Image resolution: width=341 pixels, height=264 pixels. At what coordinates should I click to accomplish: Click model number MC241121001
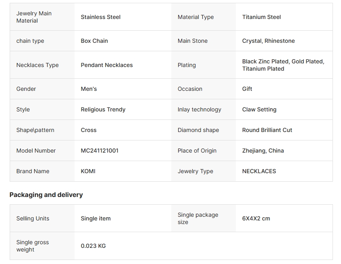click(100, 151)
